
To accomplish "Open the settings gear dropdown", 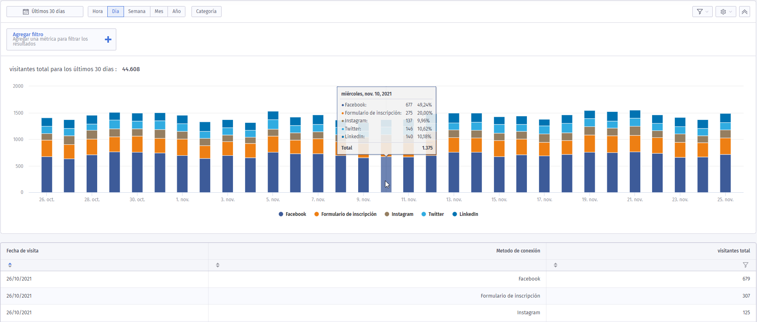I will 726,12.
